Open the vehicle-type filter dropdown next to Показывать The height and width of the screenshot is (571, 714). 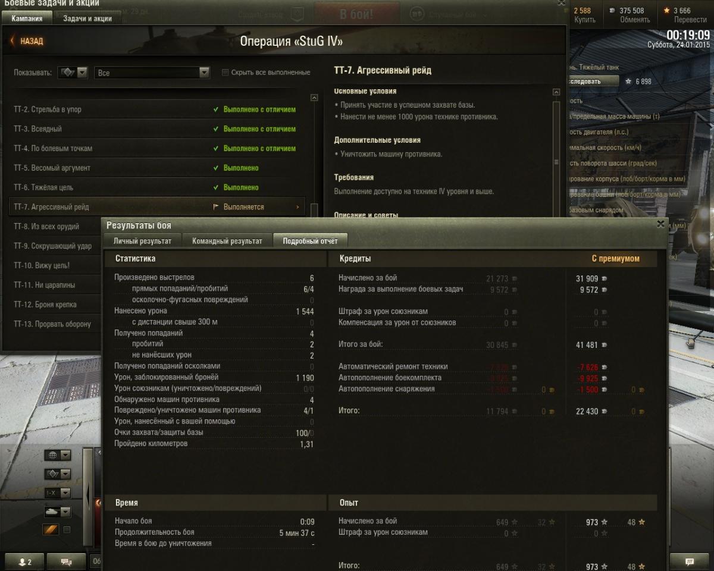73,73
